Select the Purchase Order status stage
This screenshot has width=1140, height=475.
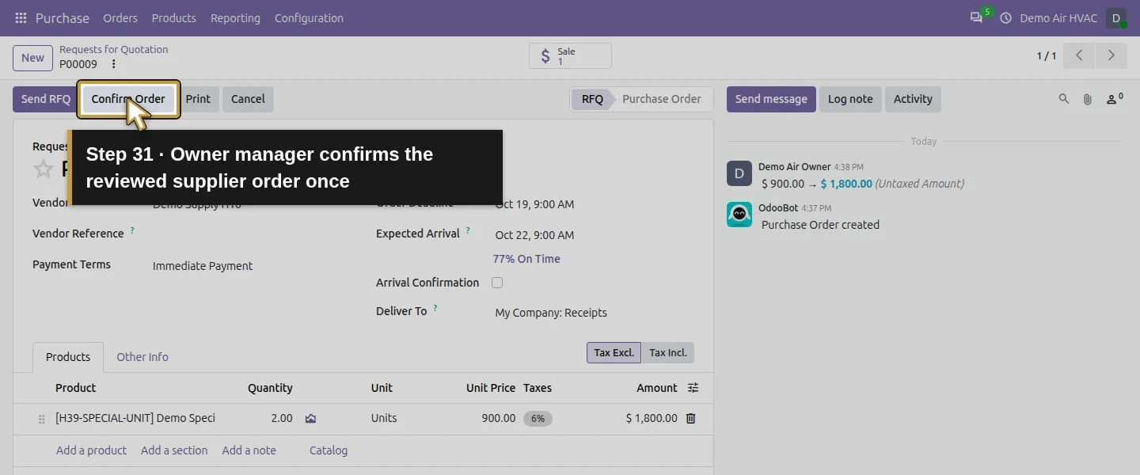pyautogui.click(x=662, y=99)
